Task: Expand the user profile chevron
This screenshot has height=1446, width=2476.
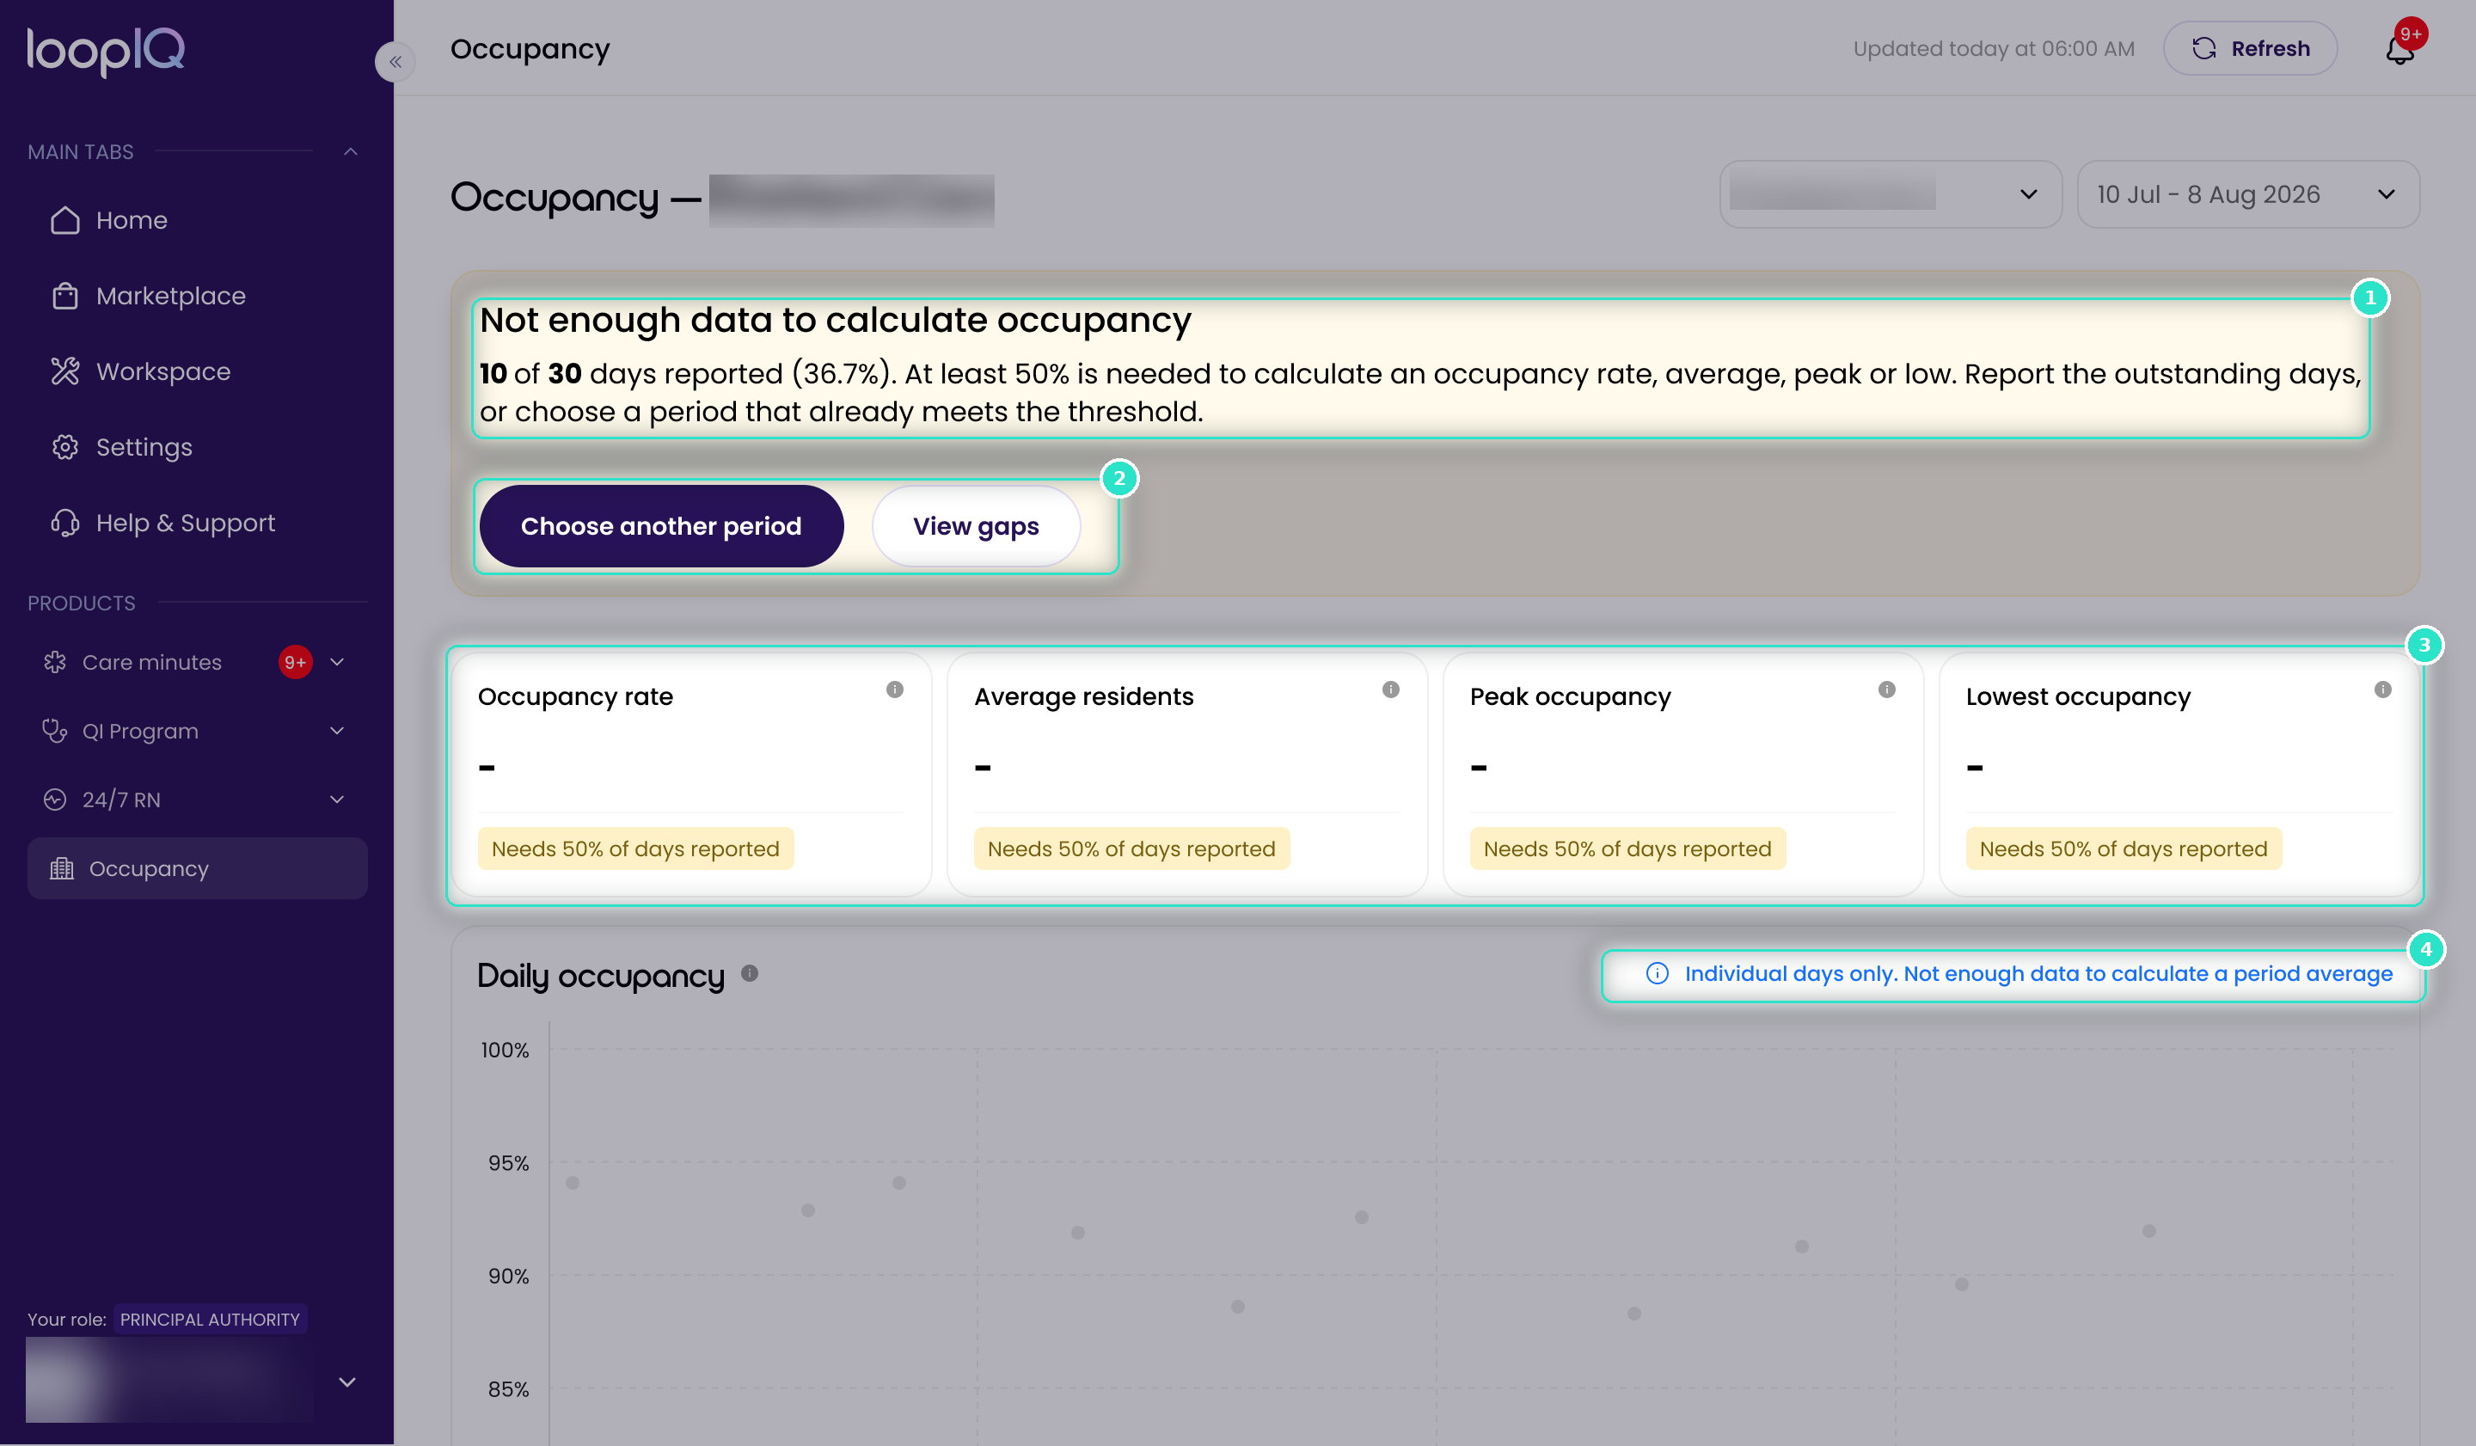Action: point(346,1382)
